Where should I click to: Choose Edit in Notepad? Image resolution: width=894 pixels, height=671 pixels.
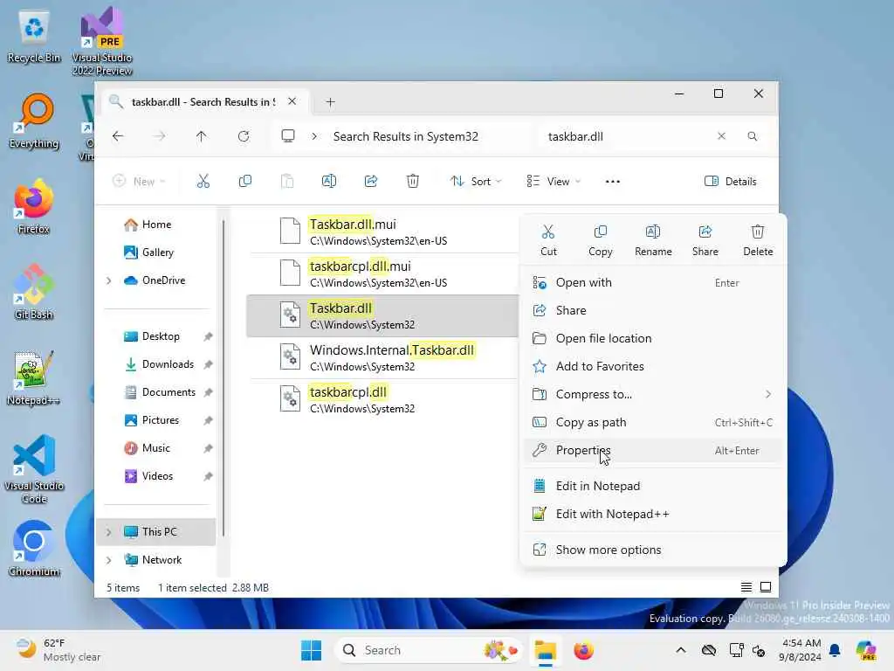[x=653, y=486]
